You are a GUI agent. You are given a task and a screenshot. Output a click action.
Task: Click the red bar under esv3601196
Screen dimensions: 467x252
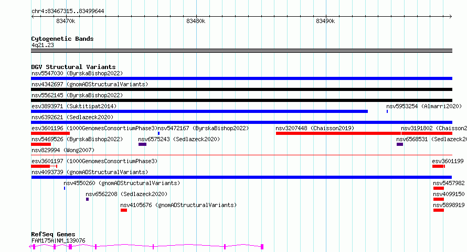[x=50, y=133]
